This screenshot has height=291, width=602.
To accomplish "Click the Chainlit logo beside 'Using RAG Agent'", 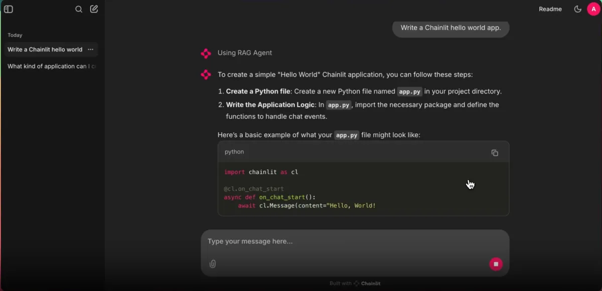I will [206, 53].
